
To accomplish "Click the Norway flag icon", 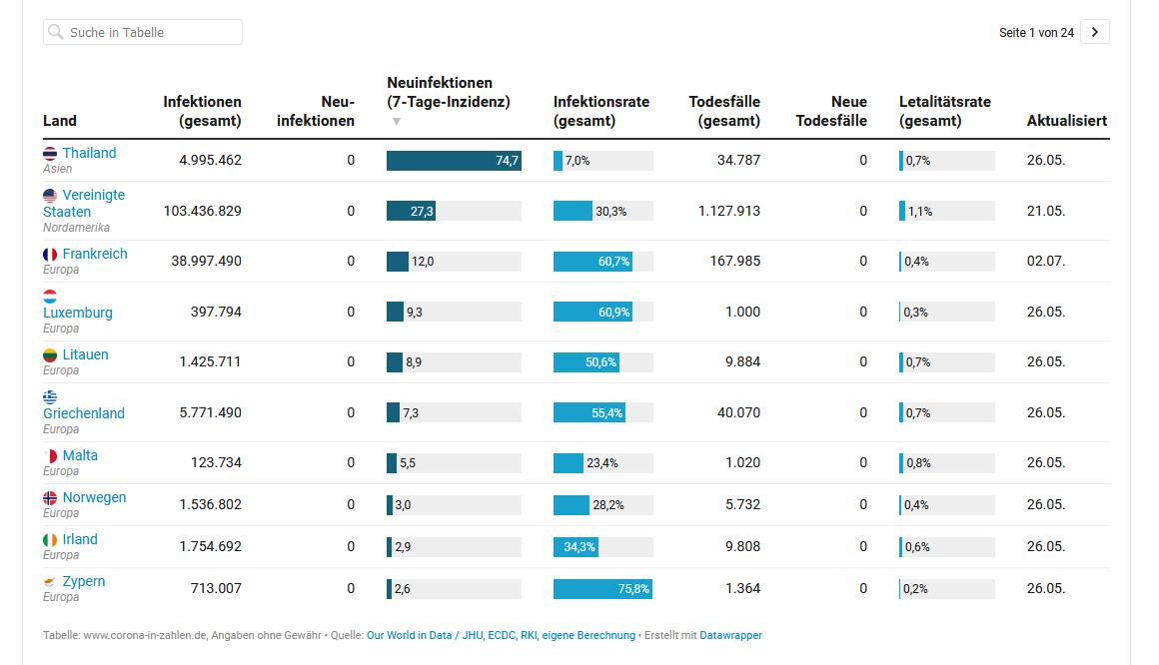I will click(x=50, y=498).
